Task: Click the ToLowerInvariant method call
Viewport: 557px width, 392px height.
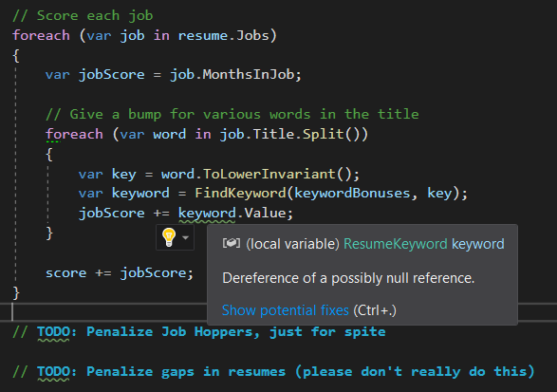Action: (269, 174)
